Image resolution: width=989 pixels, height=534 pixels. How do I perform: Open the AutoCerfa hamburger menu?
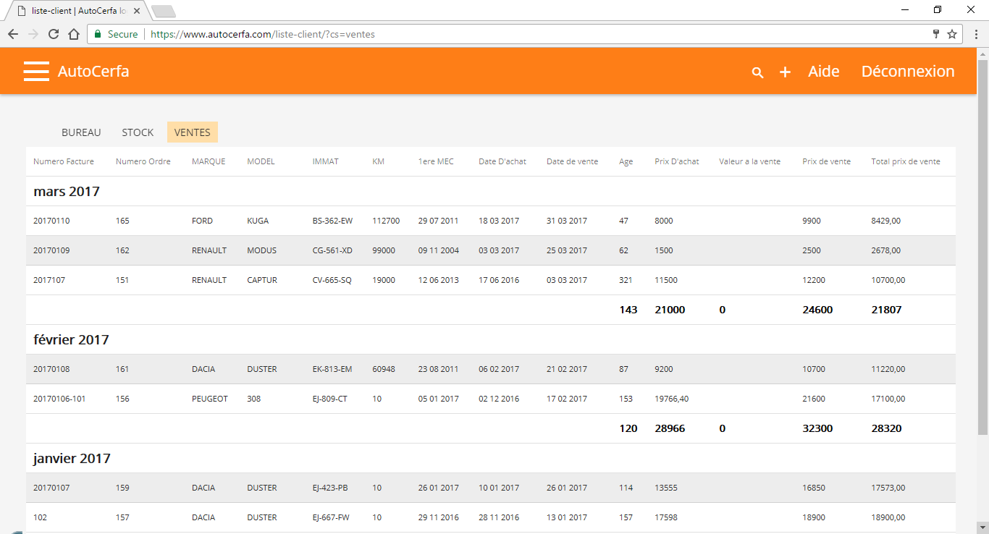pyautogui.click(x=36, y=71)
